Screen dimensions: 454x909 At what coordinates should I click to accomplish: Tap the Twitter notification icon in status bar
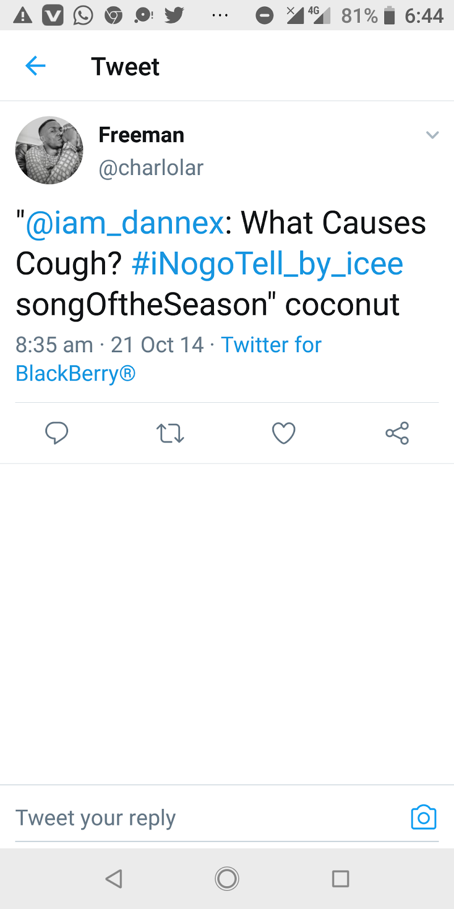174,15
